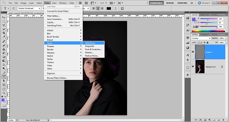Screen dimensions: 229x122
Task: Select the Move tool
Action: [x=4, y=17]
